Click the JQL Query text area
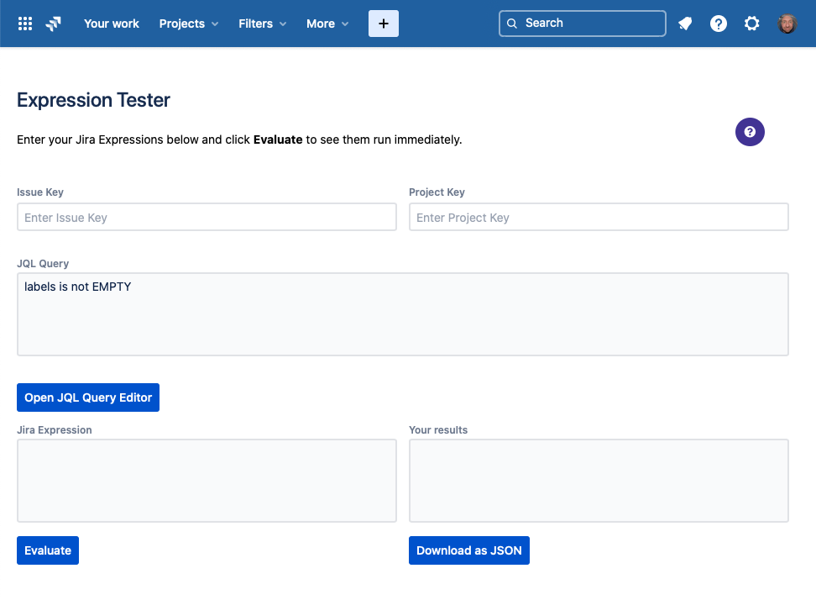This screenshot has width=816, height=600. [403, 314]
